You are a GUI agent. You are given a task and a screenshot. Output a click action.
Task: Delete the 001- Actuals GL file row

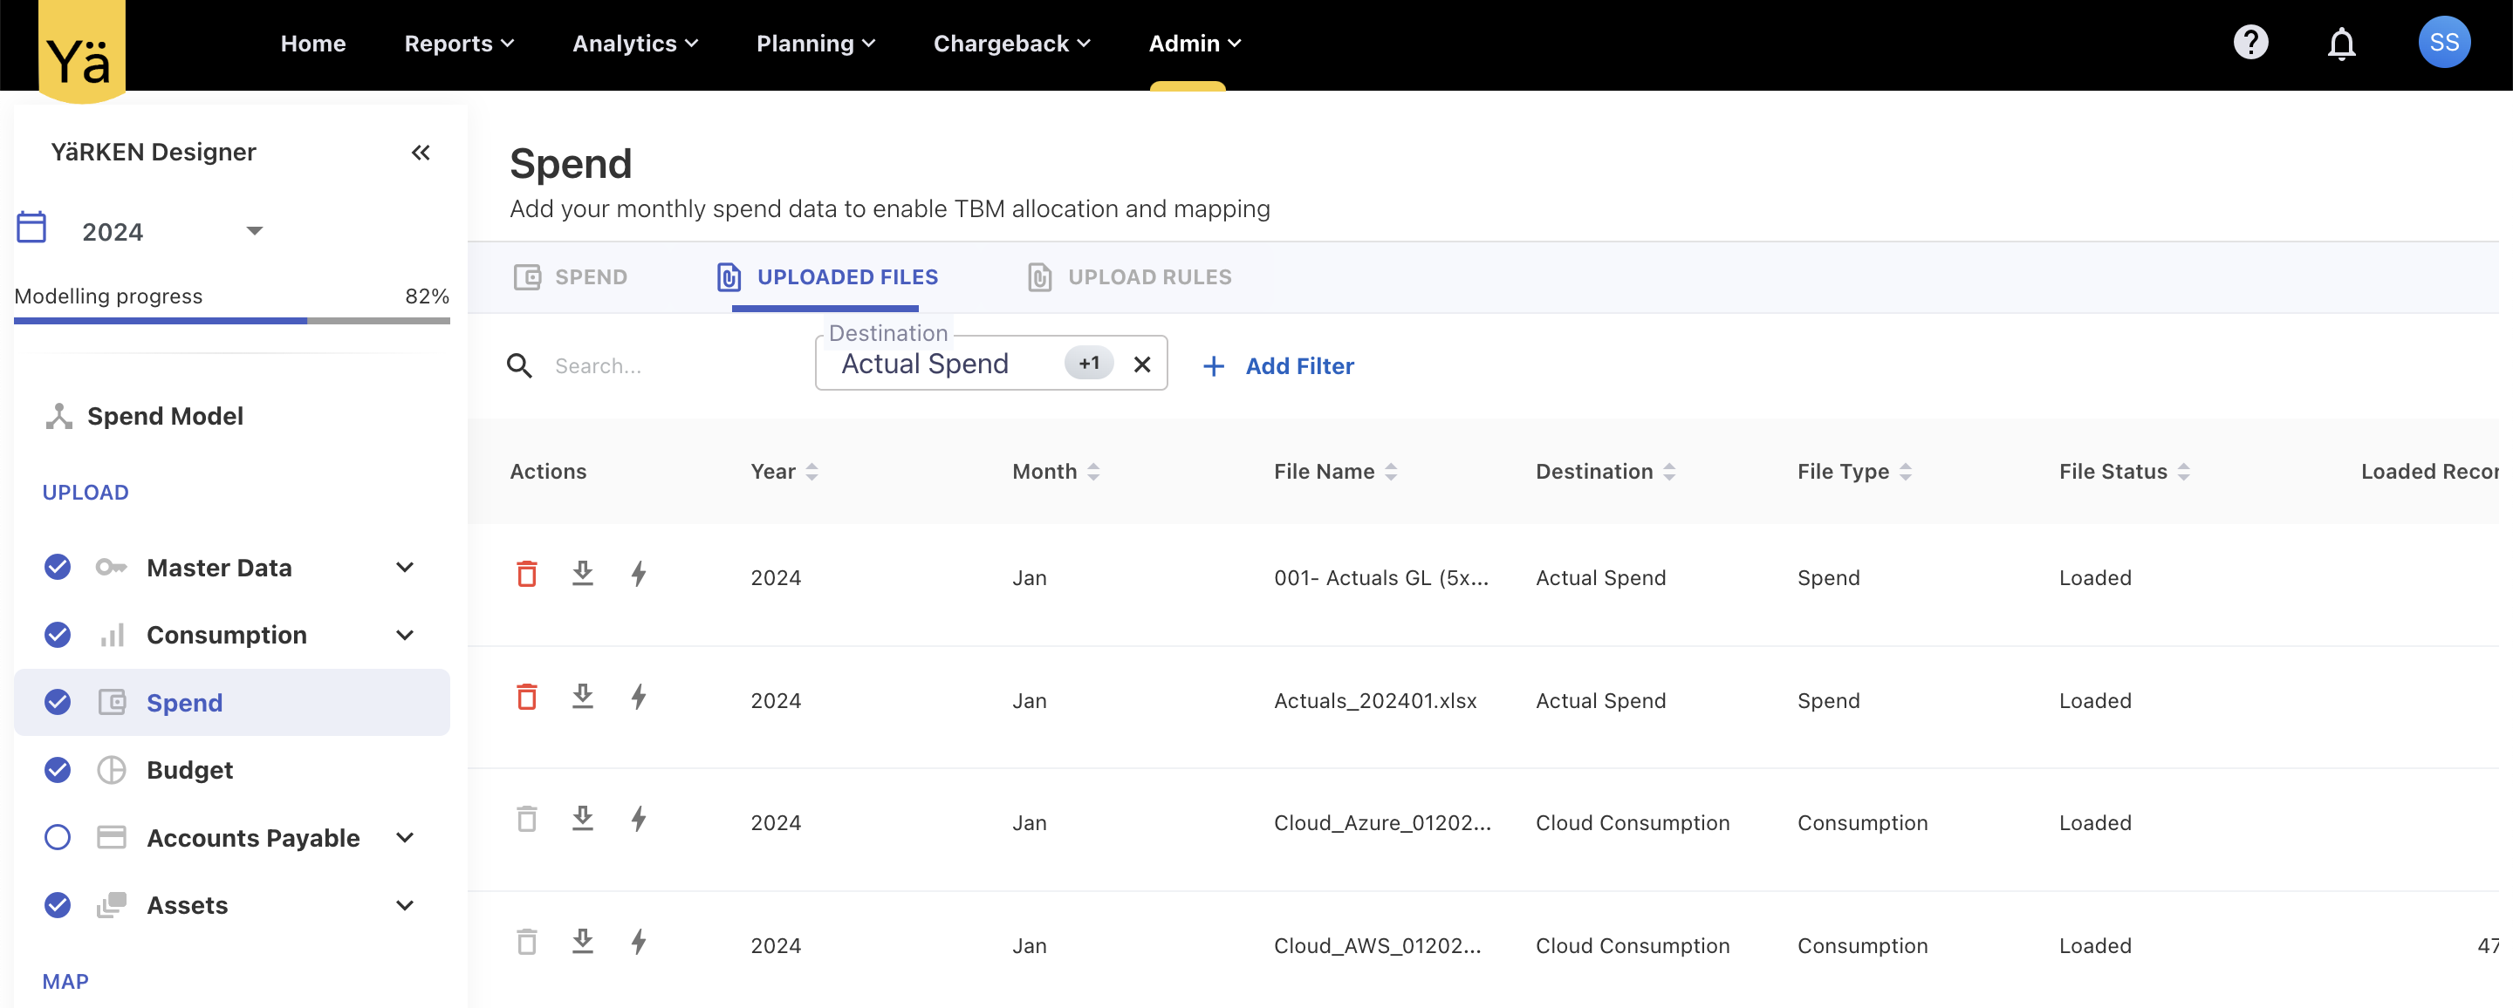(527, 574)
